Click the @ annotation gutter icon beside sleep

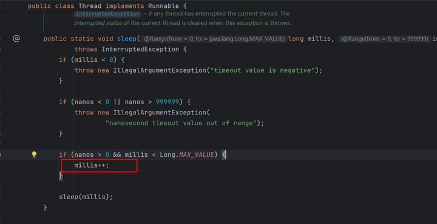(16, 39)
